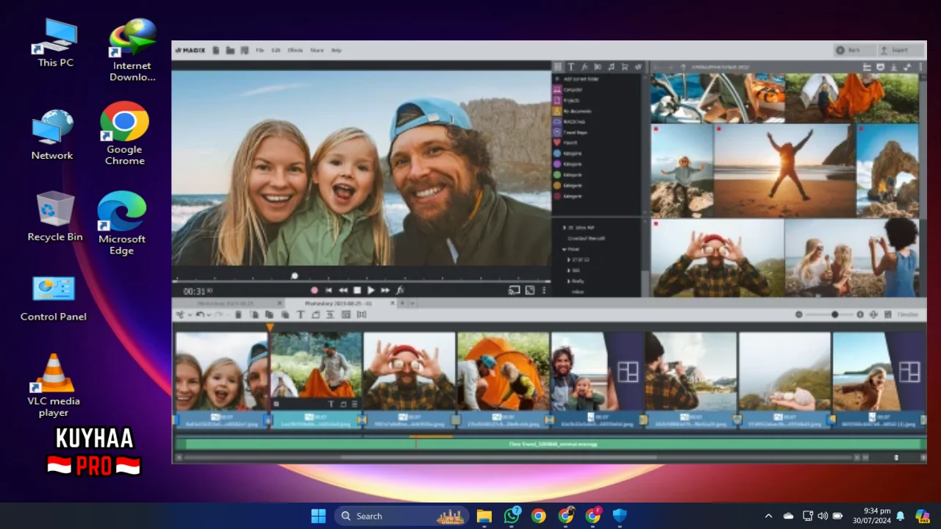Viewport: 941px width, 529px height.
Task: Click the zoom-in plus icon by Timeline slider
Action: pyautogui.click(x=860, y=314)
